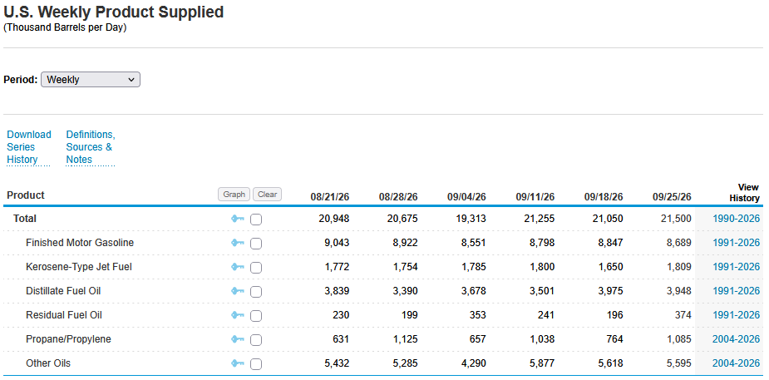Viewport: 769px width, 380px height.
Task: Click the Total value 20,948
Action: tap(333, 219)
